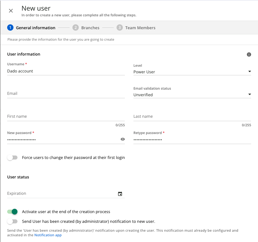The height and width of the screenshot is (242, 258).
Task: Toggle force password change at first login
Action: coord(12,158)
